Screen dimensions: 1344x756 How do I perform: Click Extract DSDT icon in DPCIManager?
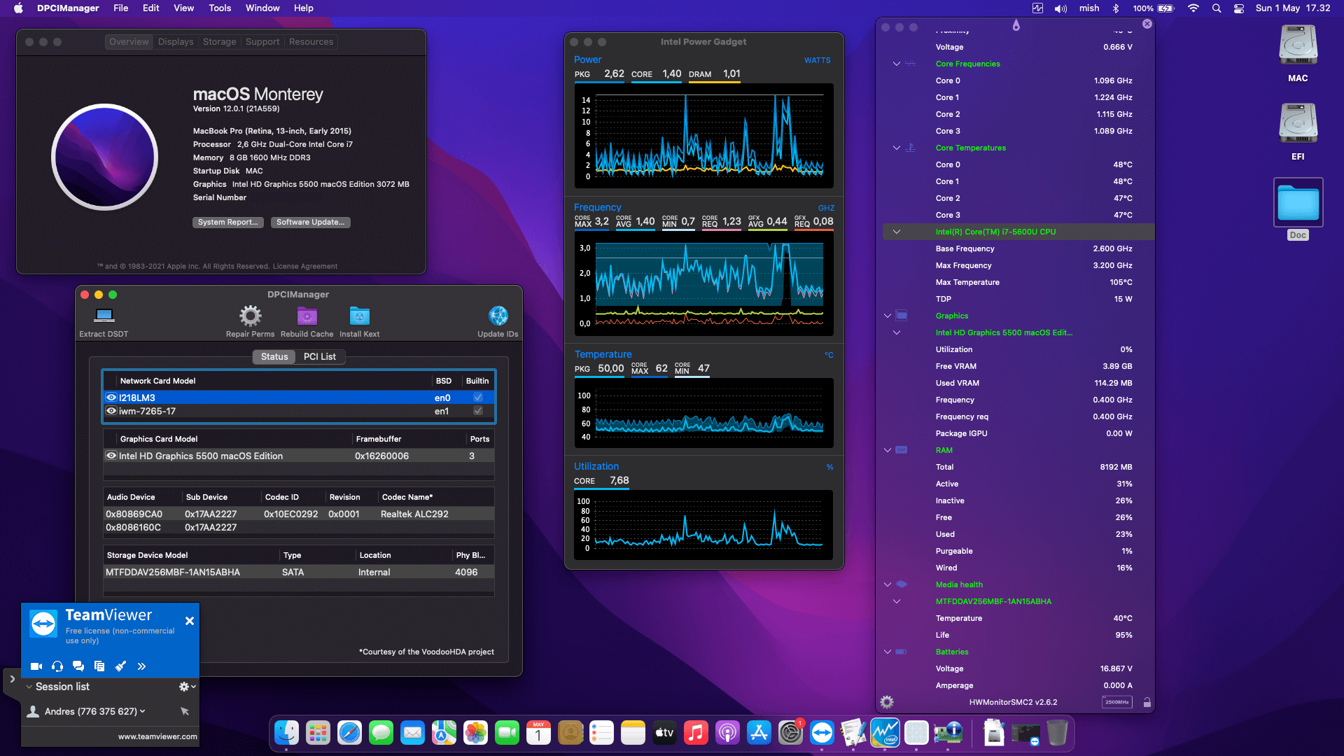(x=104, y=316)
